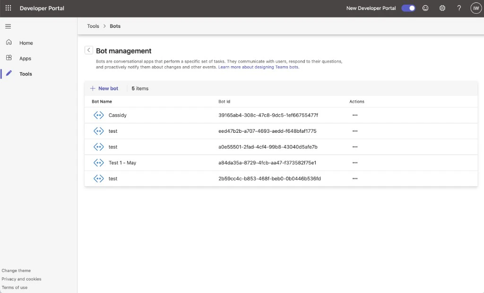Open actions menu for a0e55501 row
This screenshot has height=293, width=484.
pyautogui.click(x=355, y=146)
